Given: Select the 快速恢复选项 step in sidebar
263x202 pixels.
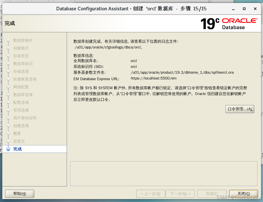Looking at the screenshot, I should pos(25,79).
